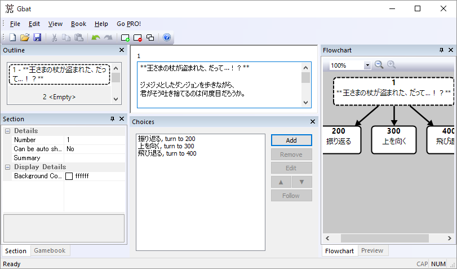Click the ffffff background color swatch

click(69, 176)
